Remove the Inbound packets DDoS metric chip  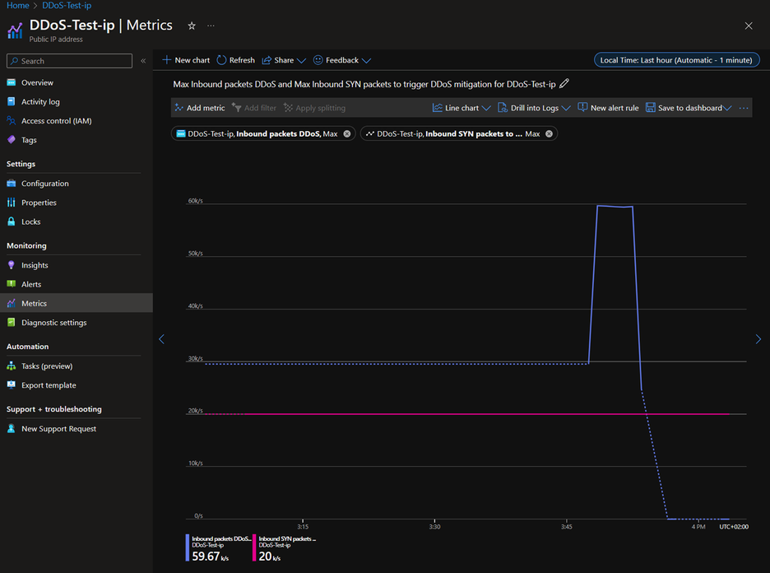click(x=347, y=133)
